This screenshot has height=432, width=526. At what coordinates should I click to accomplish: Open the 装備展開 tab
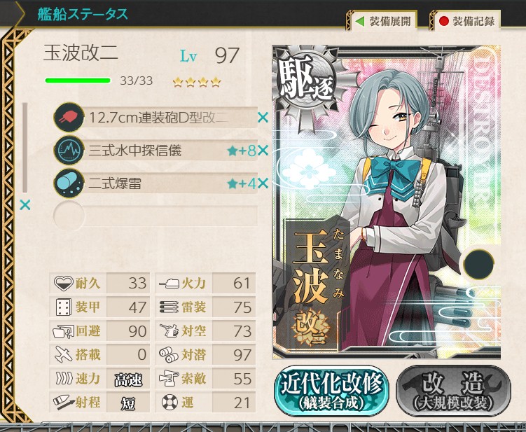click(383, 22)
